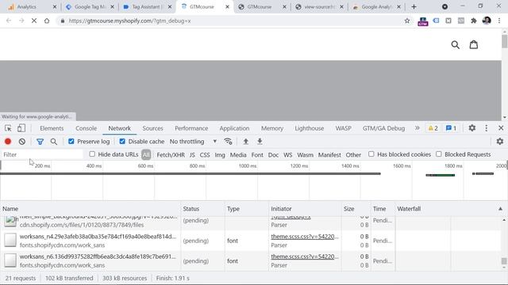Enable Hide data URLs checkbox
This screenshot has width=508, height=285.
(92, 154)
